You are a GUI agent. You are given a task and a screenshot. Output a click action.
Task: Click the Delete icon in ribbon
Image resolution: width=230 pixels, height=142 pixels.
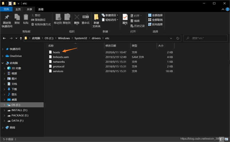(77, 19)
